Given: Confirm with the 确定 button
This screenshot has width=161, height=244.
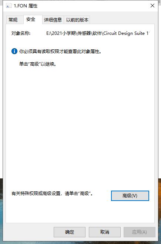Looking at the screenshot, I should 70,232.
